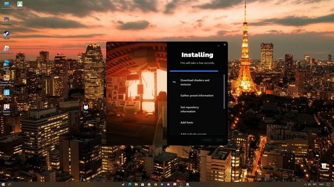334x187 pixels.
Task: Open the Roblox icon in the taskbar
Action: (188, 184)
